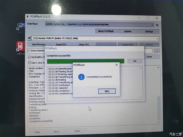Click the main log scrollbar thumb
This screenshot has height=137, width=183.
(x=159, y=108)
